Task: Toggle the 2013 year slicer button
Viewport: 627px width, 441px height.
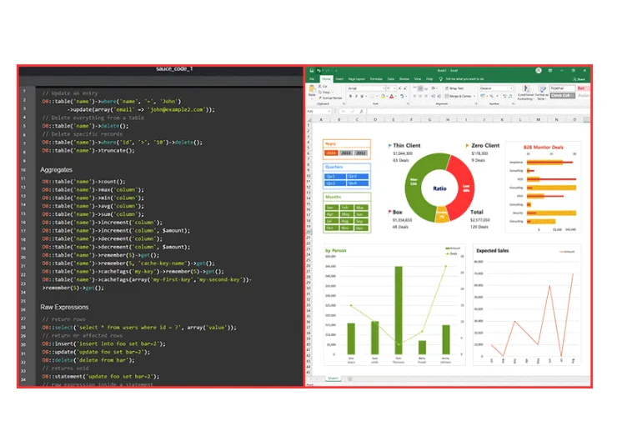Action: click(346, 153)
